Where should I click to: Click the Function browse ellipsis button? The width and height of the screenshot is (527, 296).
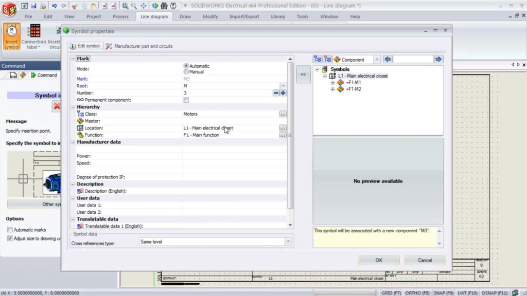click(283, 136)
